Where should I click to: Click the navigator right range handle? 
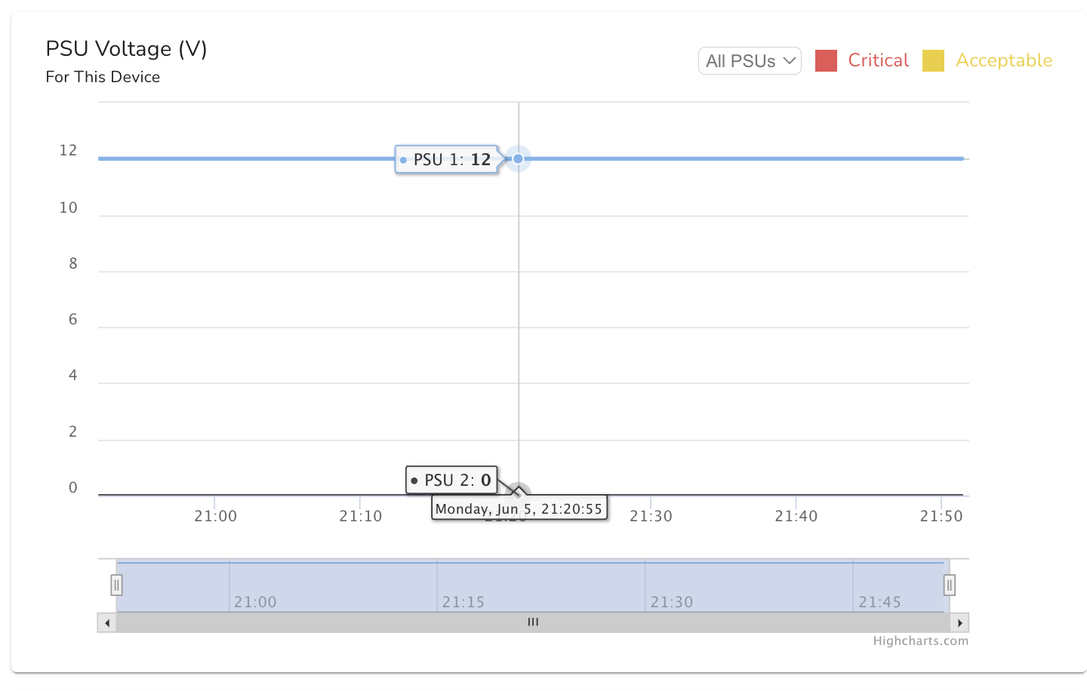(950, 585)
